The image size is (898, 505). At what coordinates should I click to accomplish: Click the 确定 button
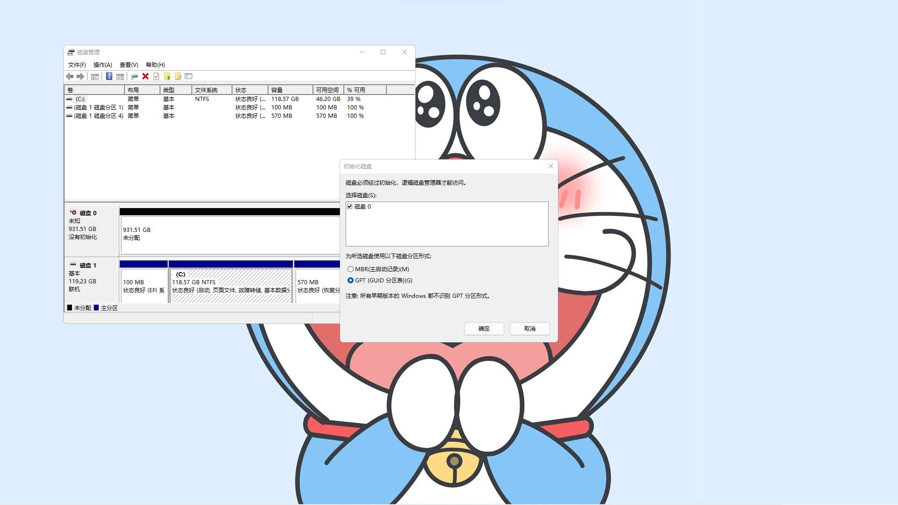(484, 329)
